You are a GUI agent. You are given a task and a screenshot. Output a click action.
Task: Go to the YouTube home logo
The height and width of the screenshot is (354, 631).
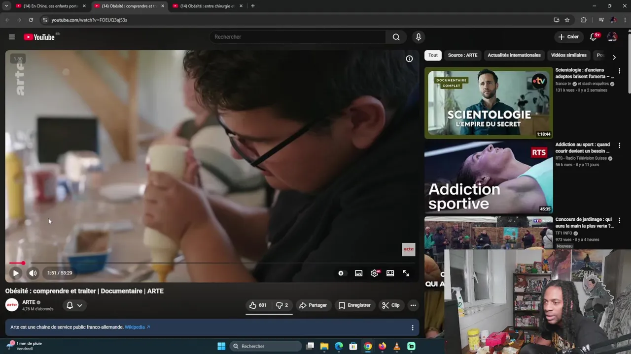pos(39,37)
